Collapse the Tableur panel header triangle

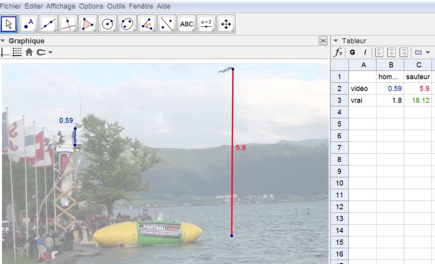pos(336,41)
